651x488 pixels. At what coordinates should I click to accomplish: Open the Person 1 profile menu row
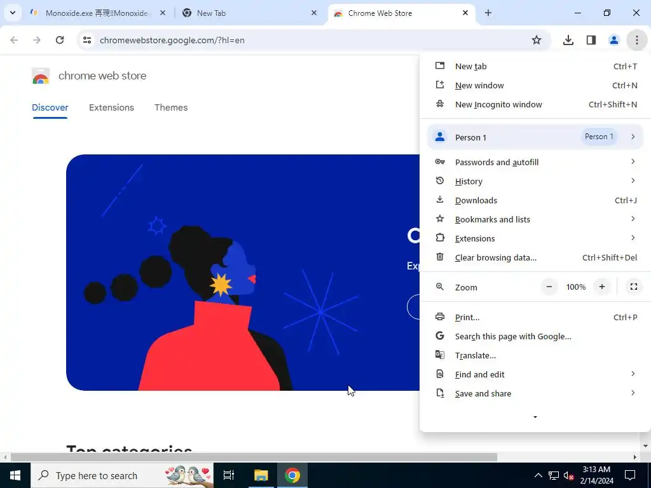[x=535, y=137]
